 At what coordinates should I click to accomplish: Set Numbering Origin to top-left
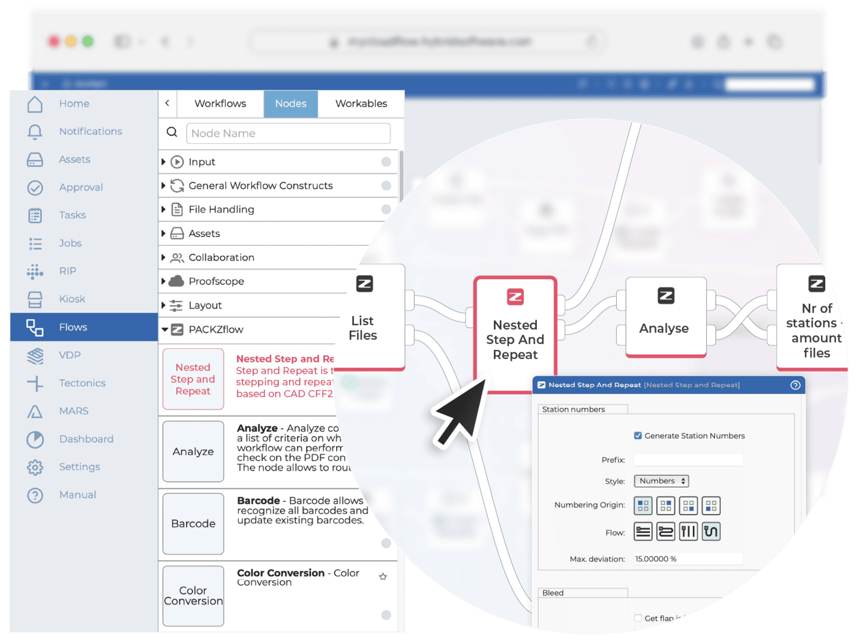pos(643,506)
